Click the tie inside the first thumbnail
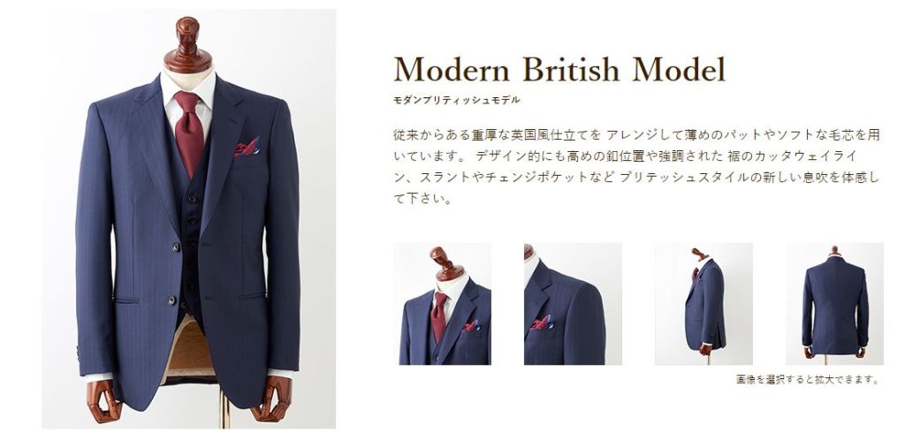 click(440, 315)
